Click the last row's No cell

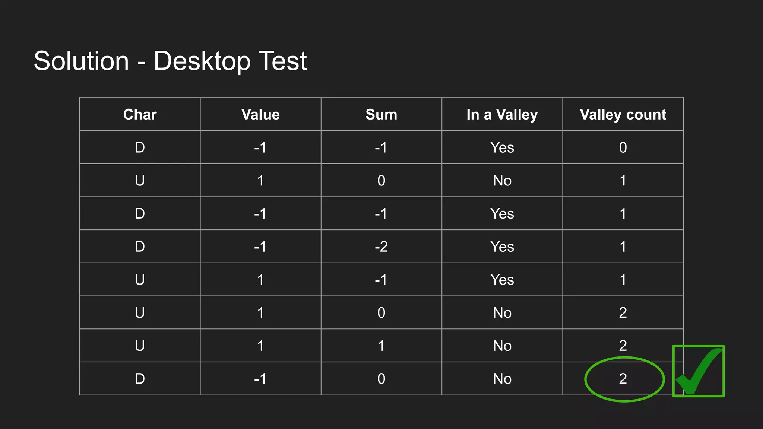[x=502, y=379]
